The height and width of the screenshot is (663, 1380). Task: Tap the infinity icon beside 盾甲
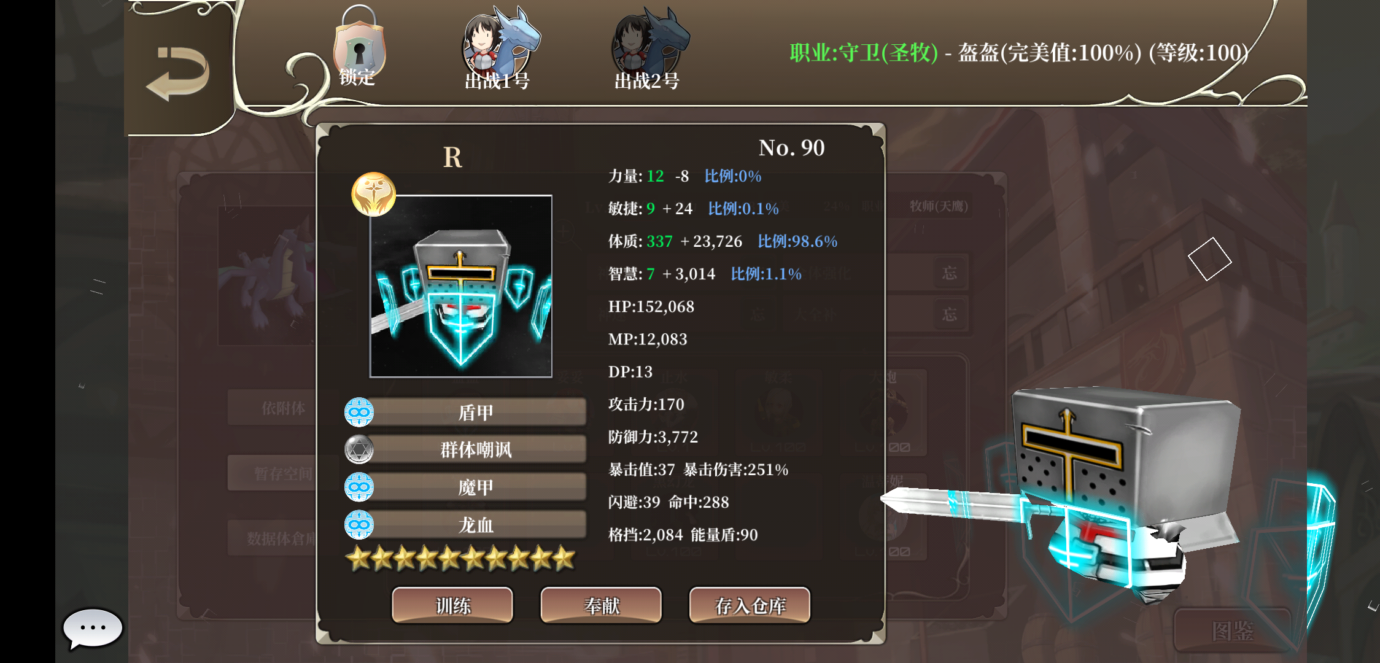point(359,412)
